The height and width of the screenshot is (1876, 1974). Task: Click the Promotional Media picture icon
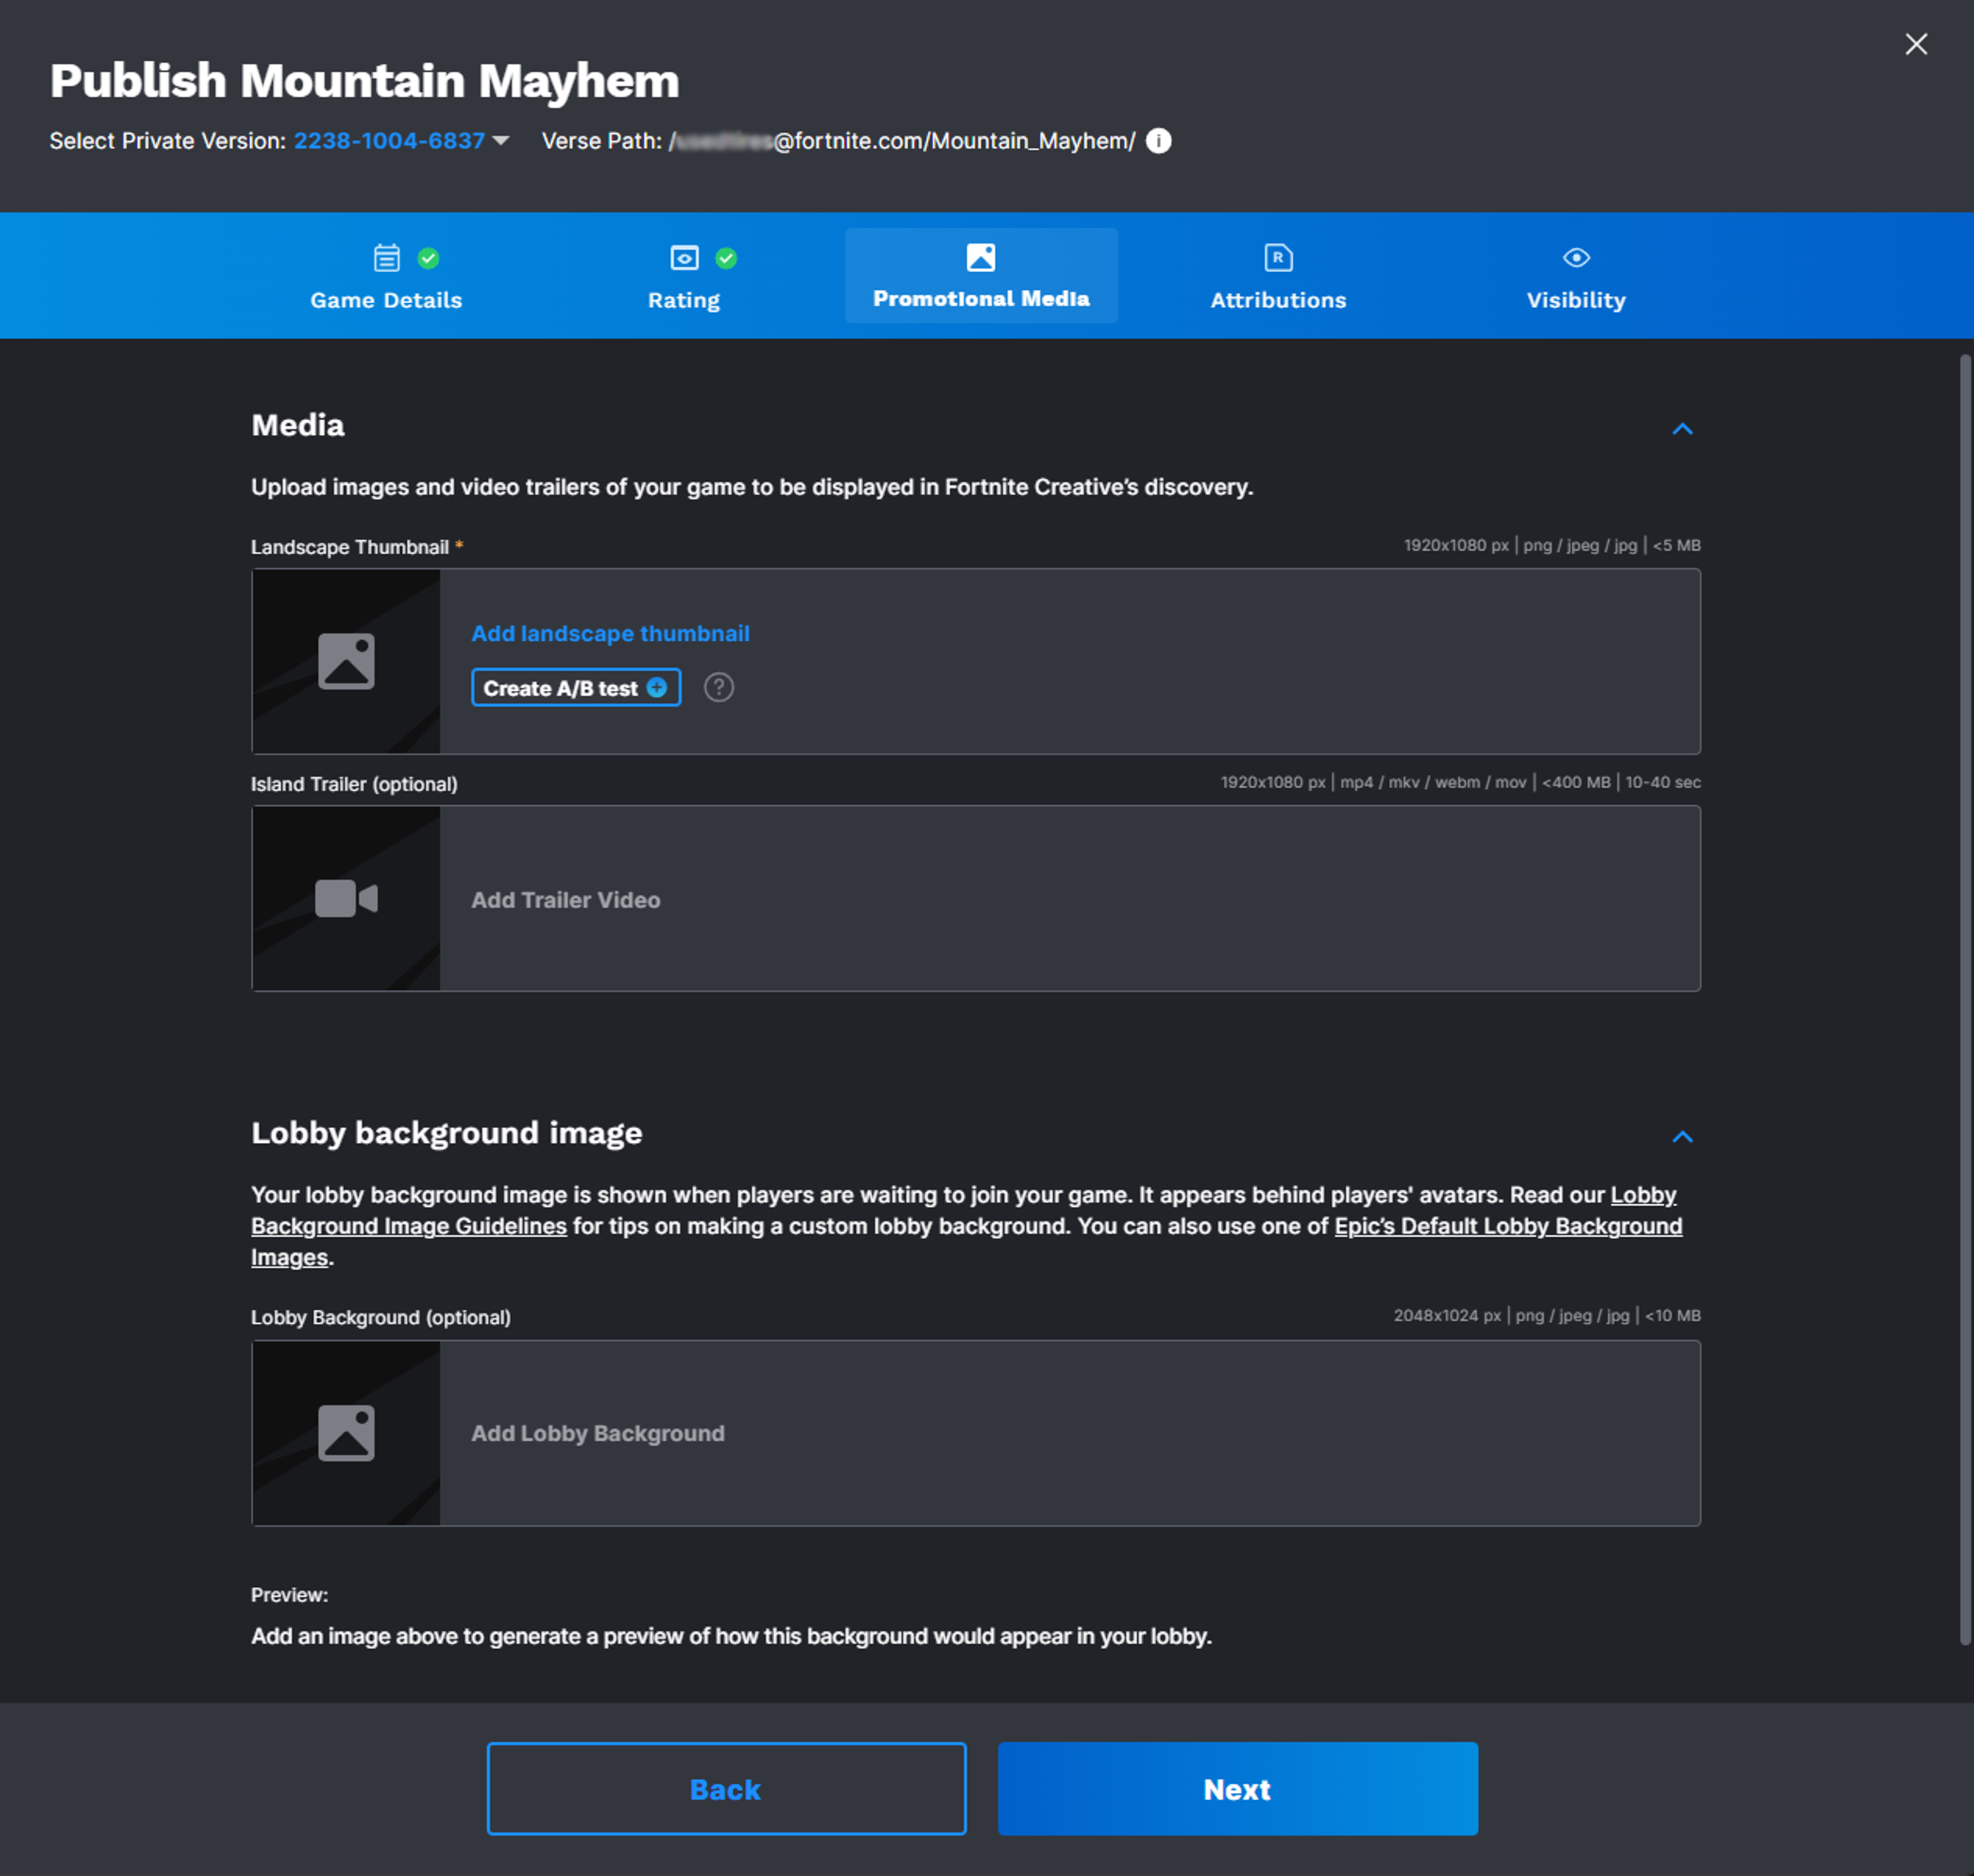[981, 257]
